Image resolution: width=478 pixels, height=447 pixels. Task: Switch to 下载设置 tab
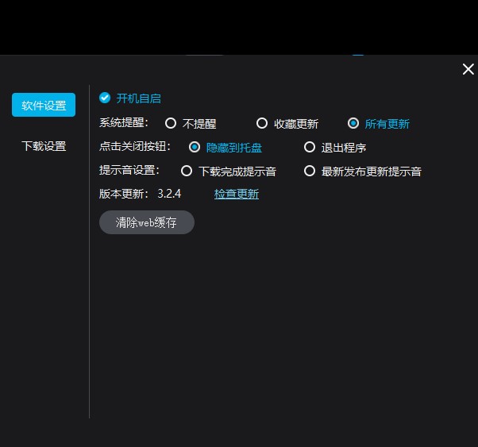point(44,146)
